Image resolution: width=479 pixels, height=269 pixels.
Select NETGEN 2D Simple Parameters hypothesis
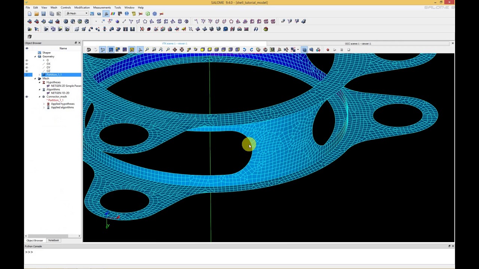66,86
